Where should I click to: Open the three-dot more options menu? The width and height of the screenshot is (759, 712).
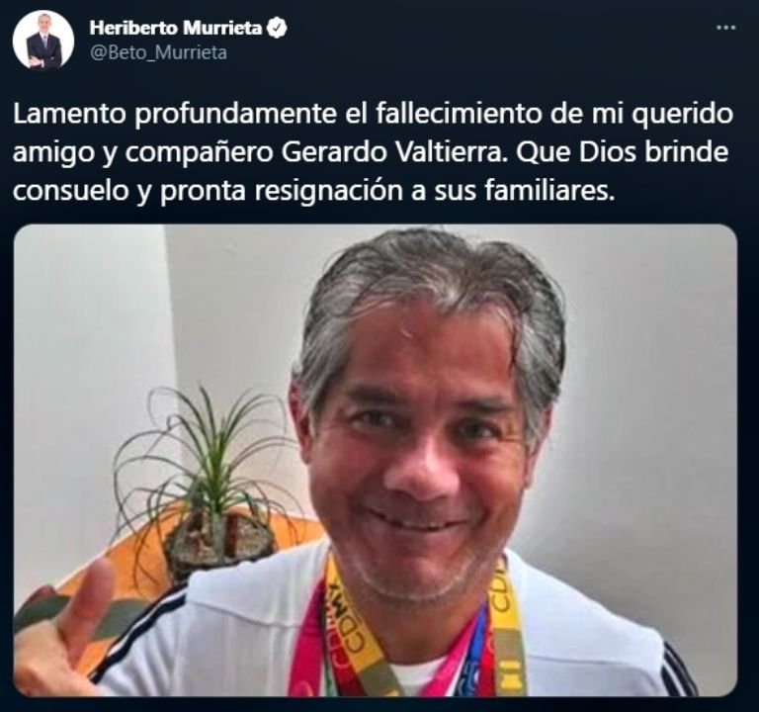coord(725,28)
